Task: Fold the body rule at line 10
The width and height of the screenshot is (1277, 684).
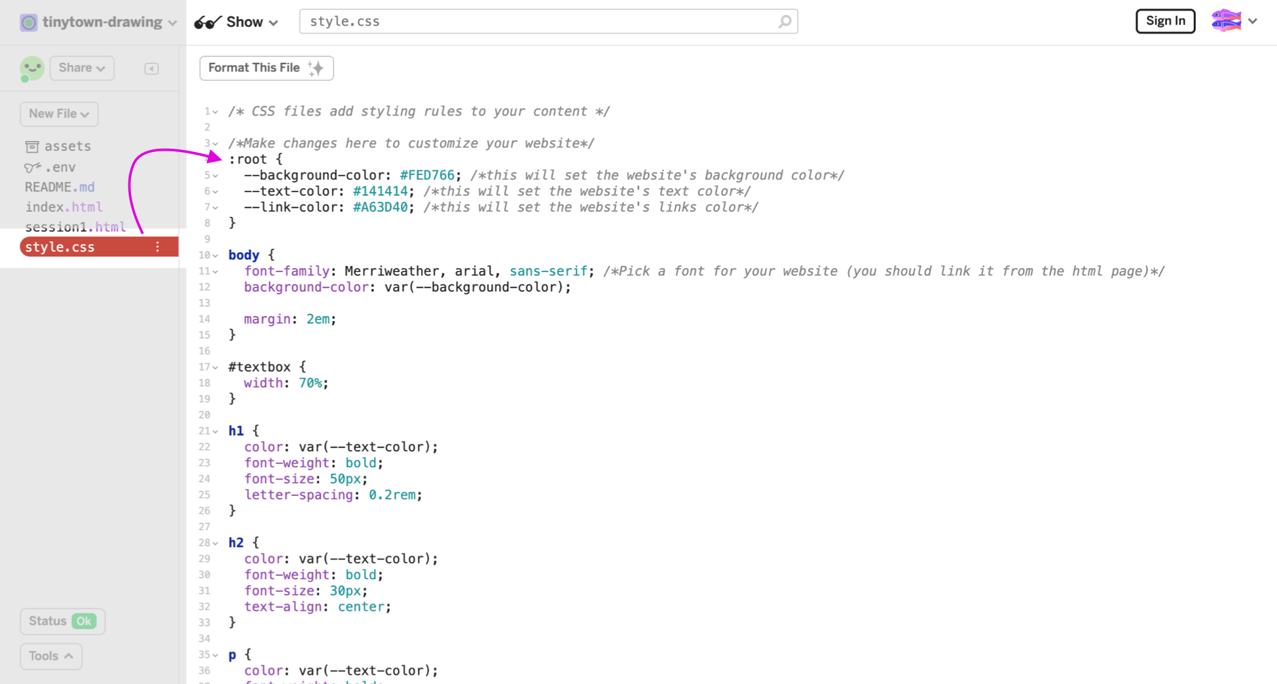Action: tap(215, 256)
